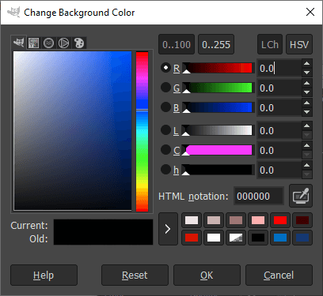
Task: Click the C value input field
Action: pyautogui.click(x=279, y=150)
